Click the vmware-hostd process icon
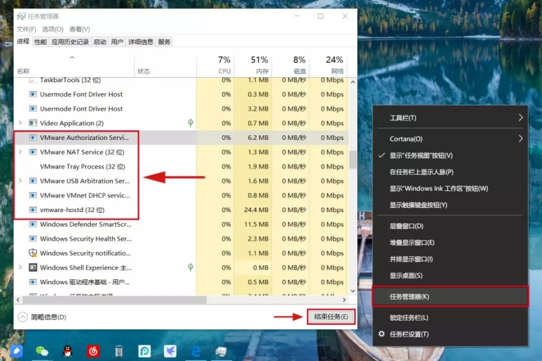Screen dimensions: 542x361 [x=33, y=210]
